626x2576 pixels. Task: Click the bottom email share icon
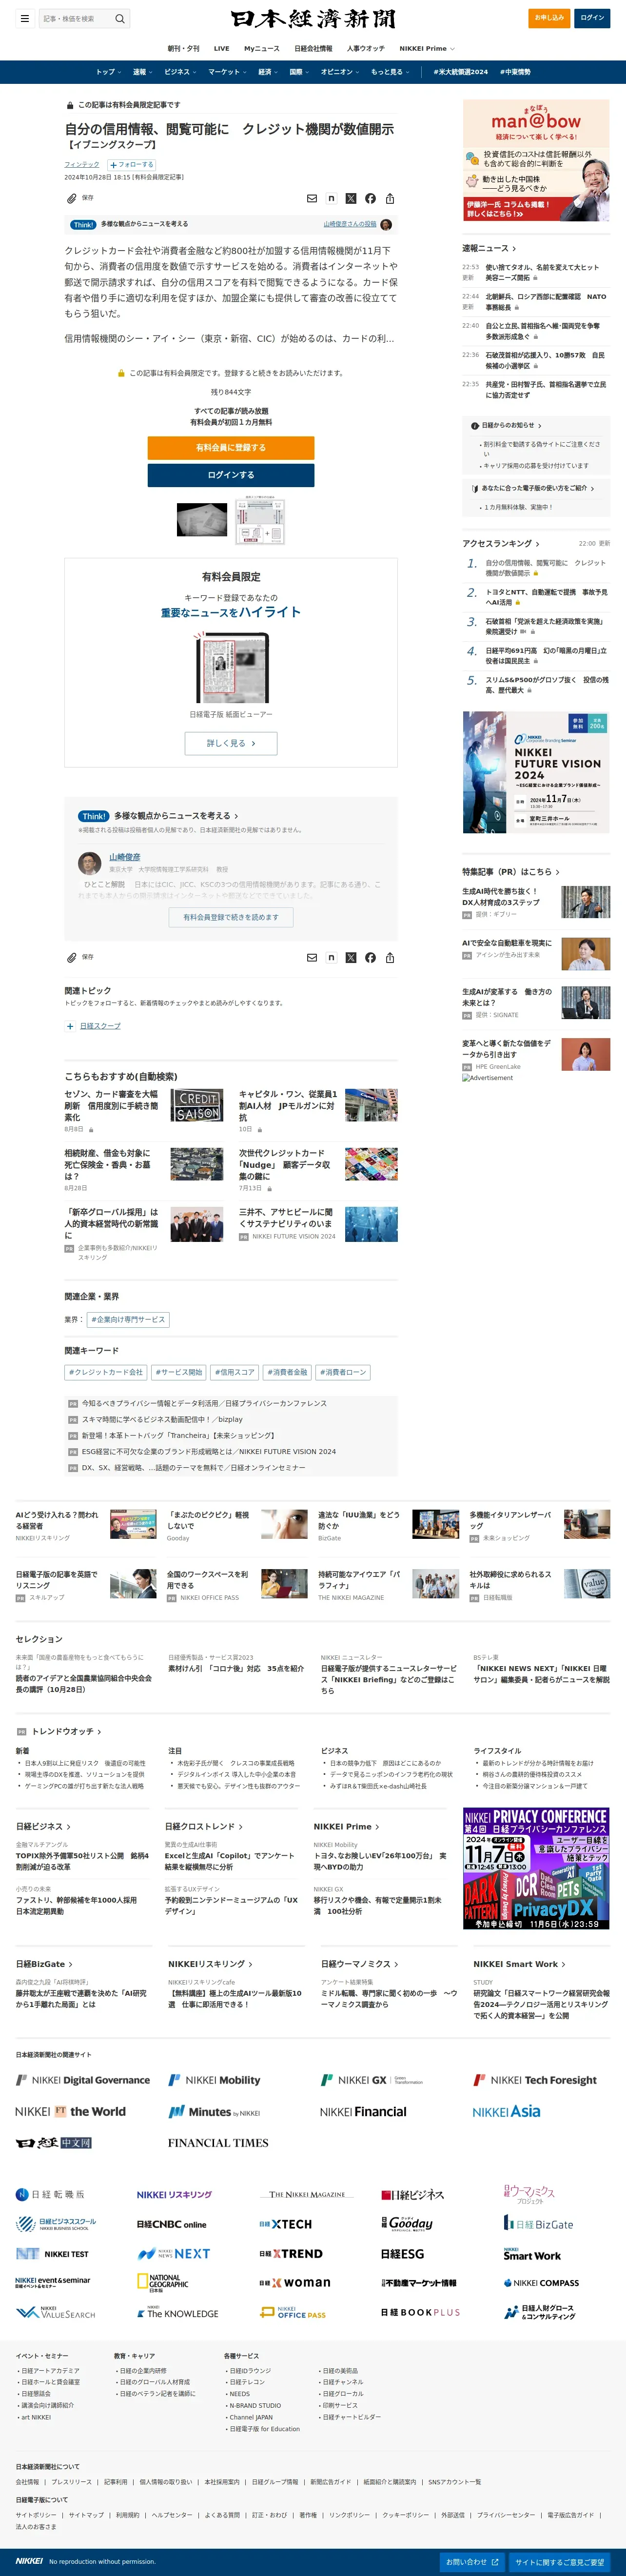312,957
